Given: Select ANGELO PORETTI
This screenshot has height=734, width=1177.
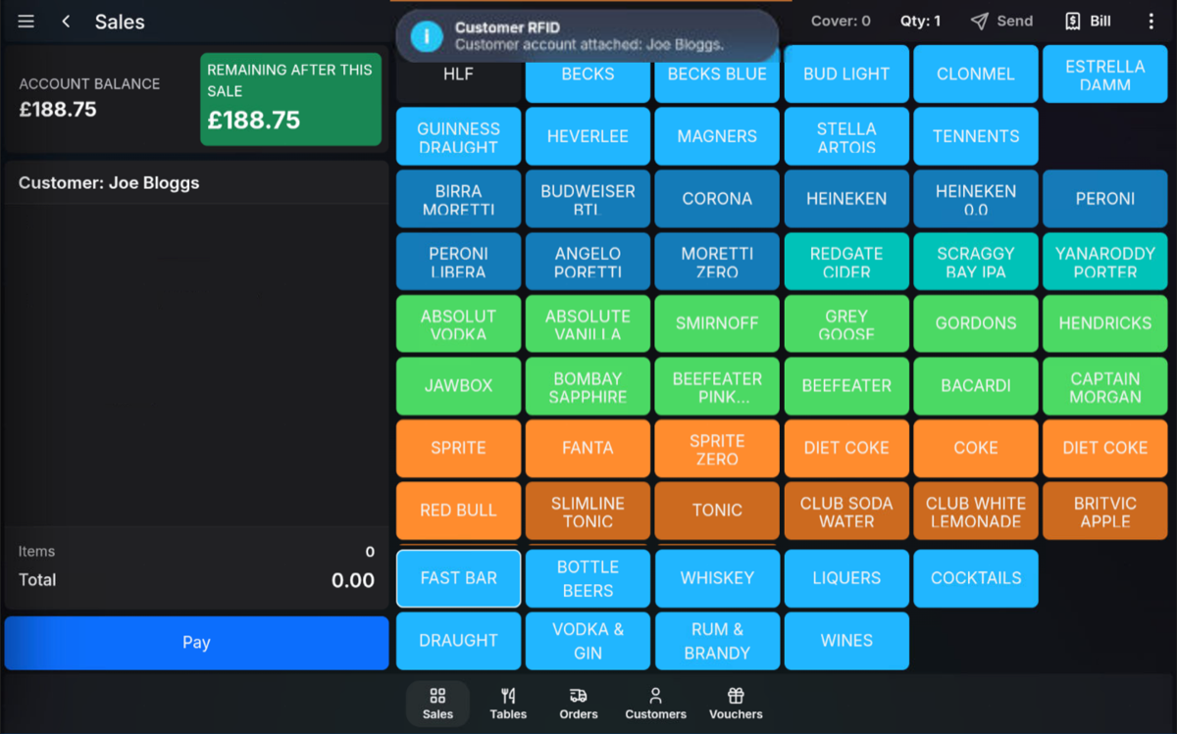Looking at the screenshot, I should (x=588, y=262).
